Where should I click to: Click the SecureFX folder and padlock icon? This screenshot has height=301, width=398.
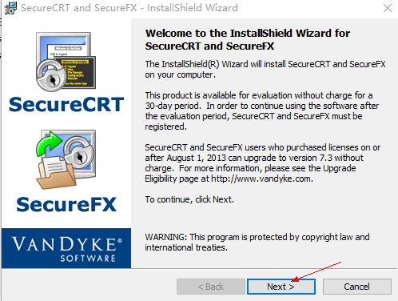click(66, 159)
